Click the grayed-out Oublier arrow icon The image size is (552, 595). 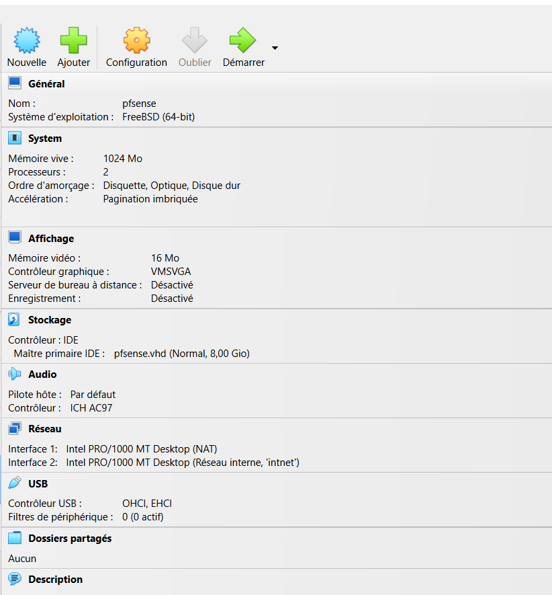pyautogui.click(x=195, y=40)
